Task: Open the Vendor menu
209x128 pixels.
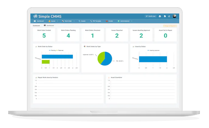Action: click(109, 21)
